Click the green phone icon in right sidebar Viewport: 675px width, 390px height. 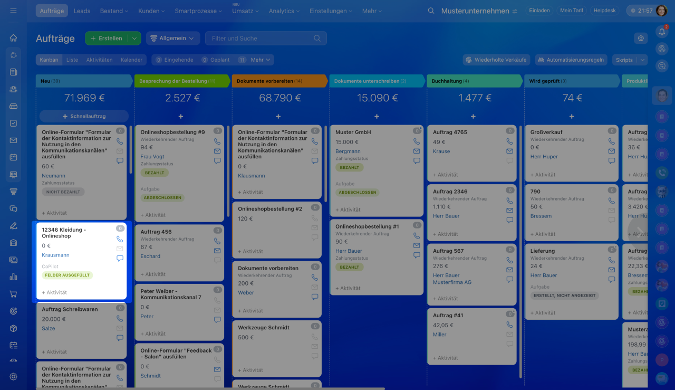[662, 173]
